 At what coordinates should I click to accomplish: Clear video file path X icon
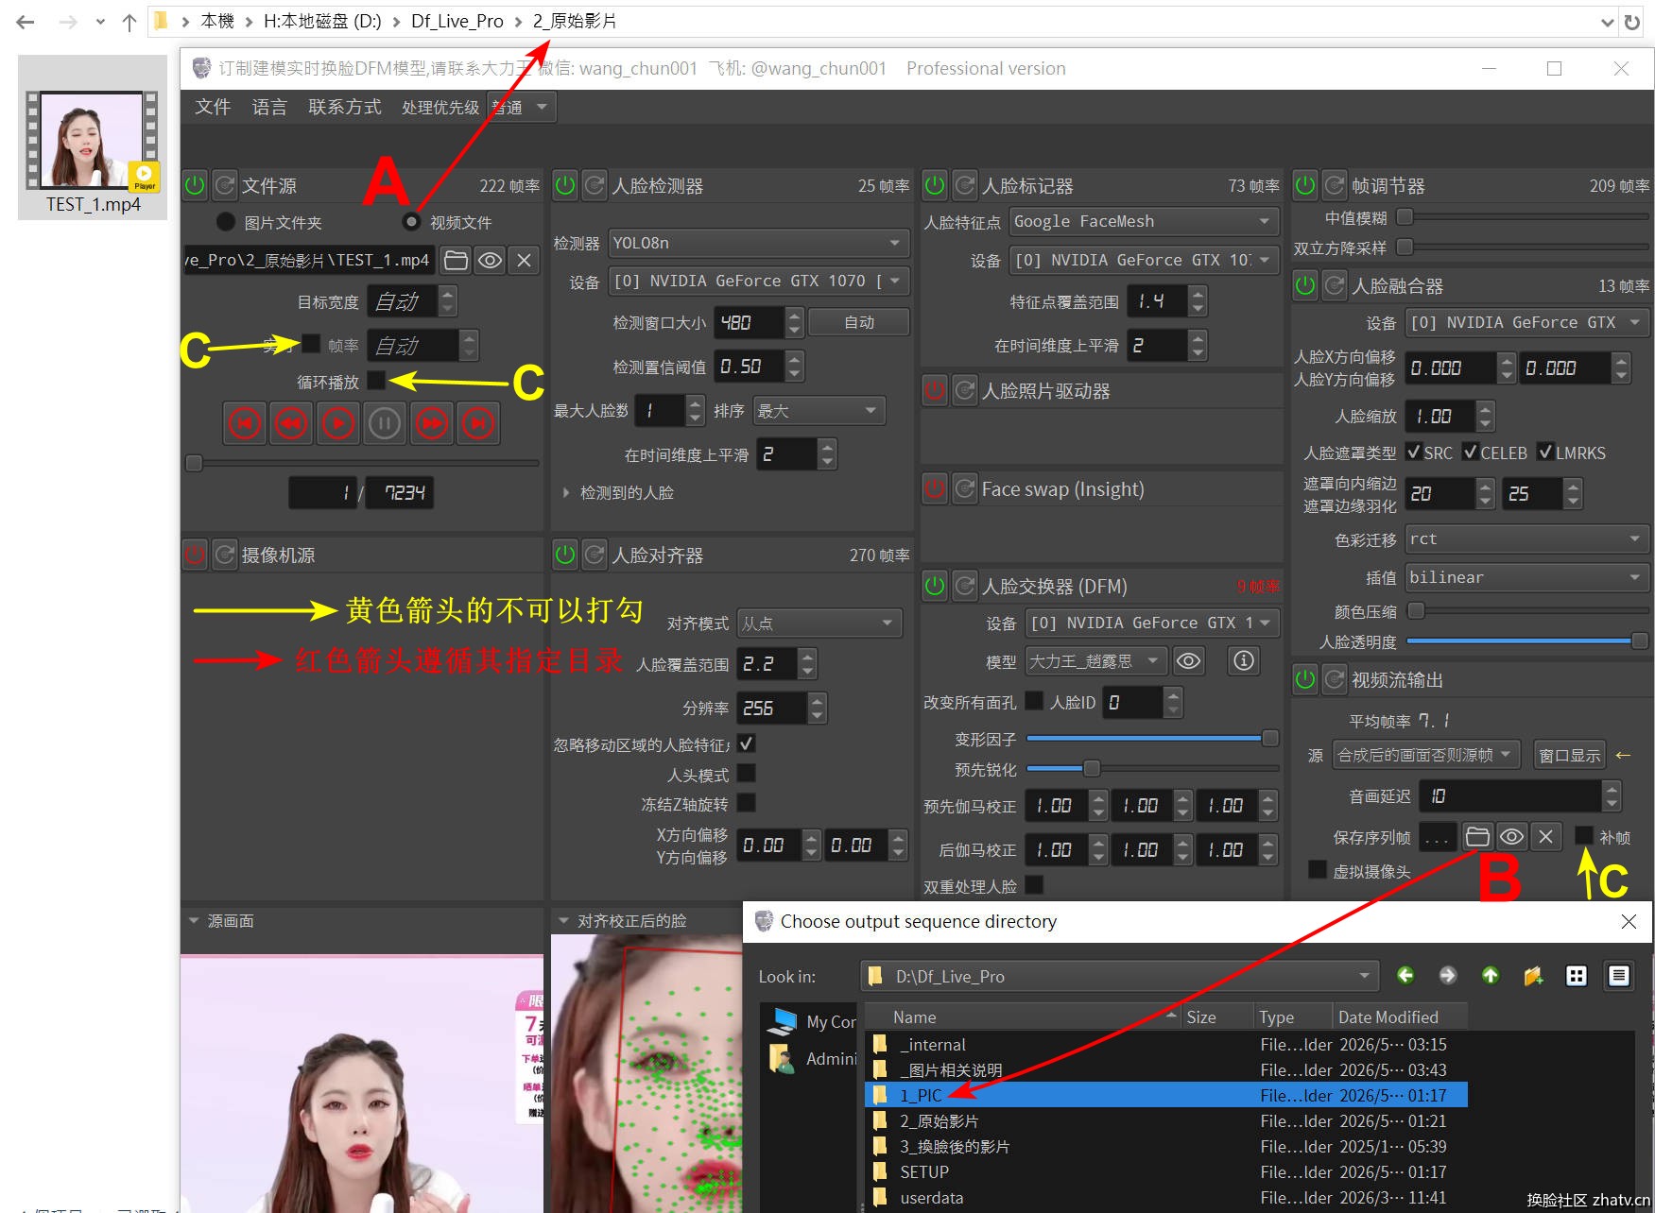click(x=524, y=260)
